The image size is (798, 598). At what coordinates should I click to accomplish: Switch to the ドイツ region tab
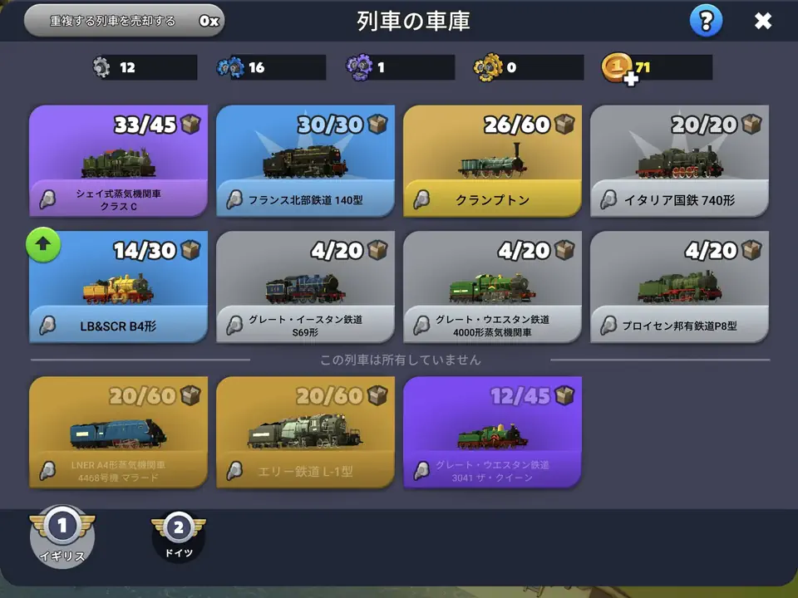179,537
